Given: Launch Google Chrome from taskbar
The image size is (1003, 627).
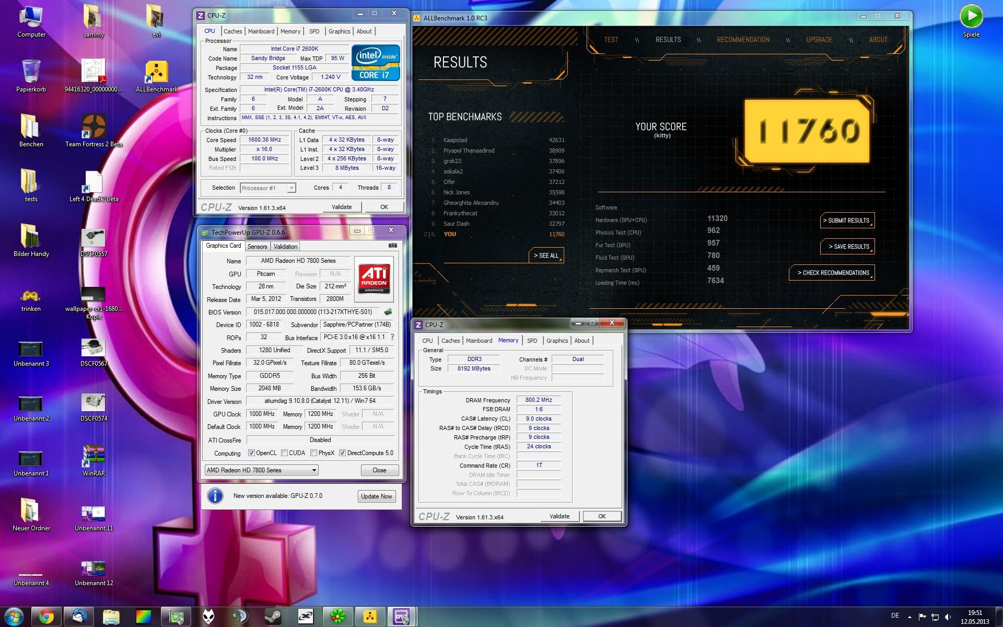Looking at the screenshot, I should coord(46,617).
